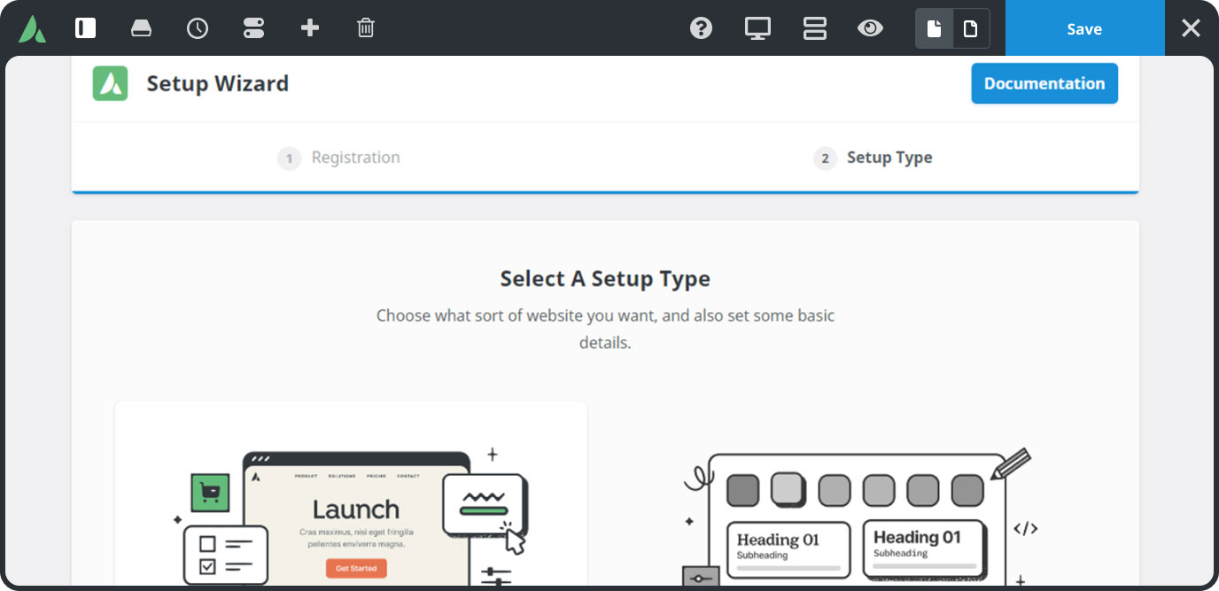Click the step 2 number badge
The height and width of the screenshot is (591, 1219).
[x=825, y=159]
